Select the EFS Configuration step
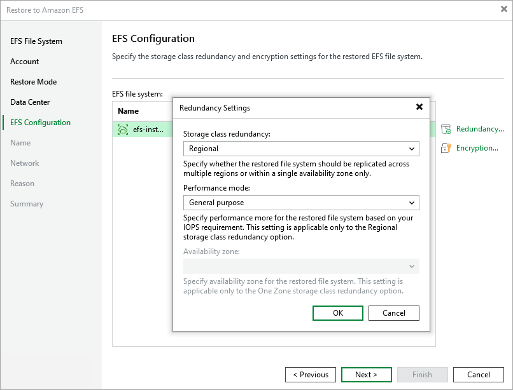513x390 pixels. pos(40,123)
